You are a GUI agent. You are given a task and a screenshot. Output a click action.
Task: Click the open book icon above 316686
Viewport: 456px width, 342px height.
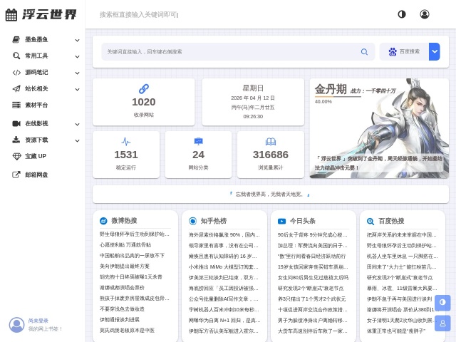coord(271,141)
